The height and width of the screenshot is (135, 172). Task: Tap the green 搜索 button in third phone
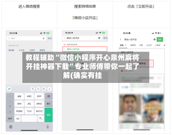point(160,39)
